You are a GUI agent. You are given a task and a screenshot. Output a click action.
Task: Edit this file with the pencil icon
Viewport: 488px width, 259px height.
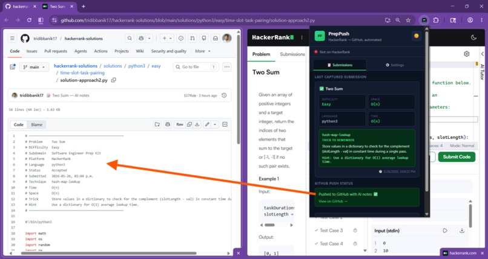[207, 124]
